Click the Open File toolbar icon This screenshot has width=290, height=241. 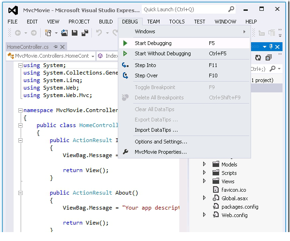(x=64, y=33)
